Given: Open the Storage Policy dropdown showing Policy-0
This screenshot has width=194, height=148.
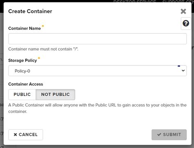Looking at the screenshot, I should coord(97,71).
